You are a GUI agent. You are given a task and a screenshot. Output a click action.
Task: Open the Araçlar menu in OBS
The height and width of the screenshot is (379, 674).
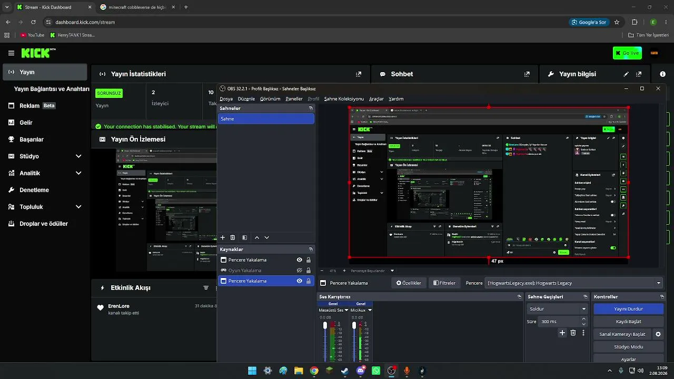(376, 99)
